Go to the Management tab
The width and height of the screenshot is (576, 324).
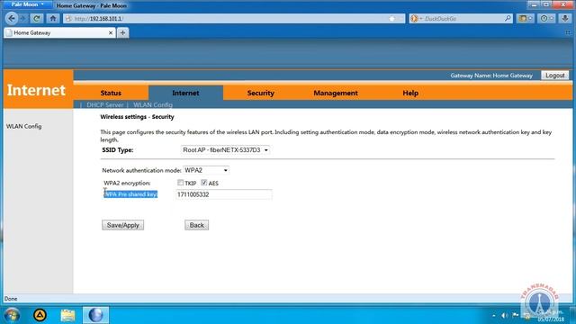click(x=336, y=93)
